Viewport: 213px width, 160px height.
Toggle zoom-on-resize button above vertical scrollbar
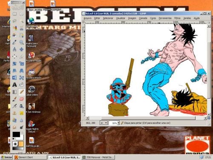click(209, 22)
